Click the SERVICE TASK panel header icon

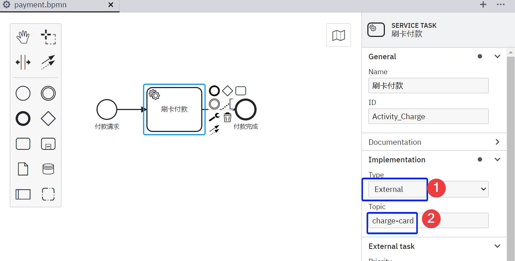[x=376, y=30]
